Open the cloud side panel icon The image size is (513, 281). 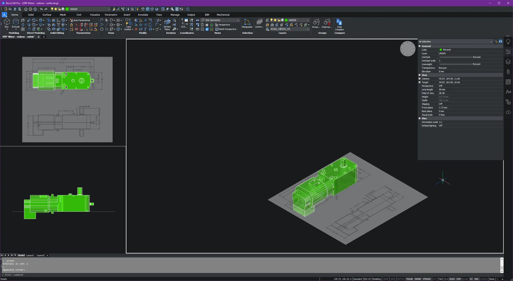coord(508,112)
